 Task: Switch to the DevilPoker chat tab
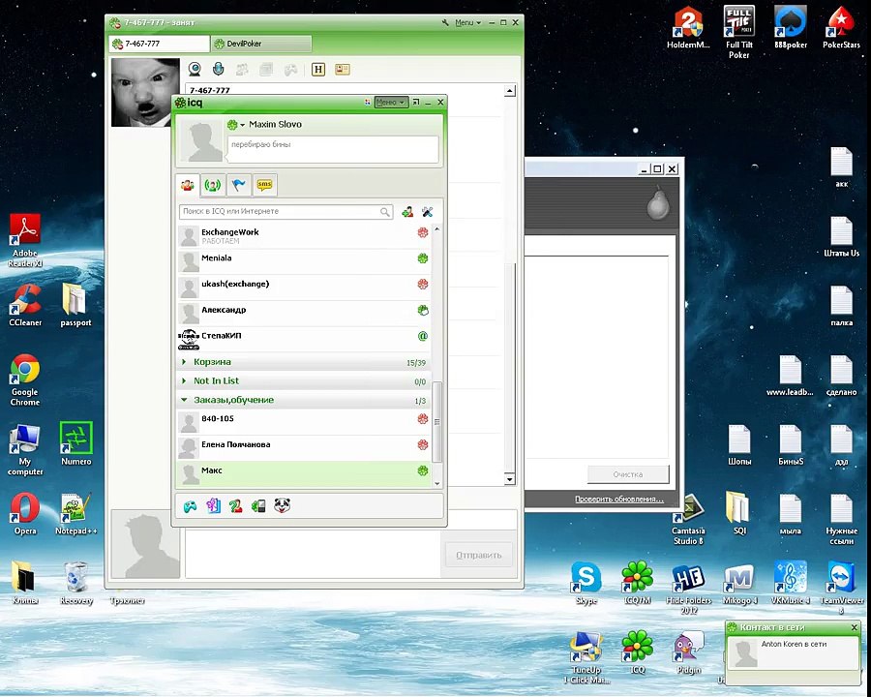pyautogui.click(x=261, y=44)
